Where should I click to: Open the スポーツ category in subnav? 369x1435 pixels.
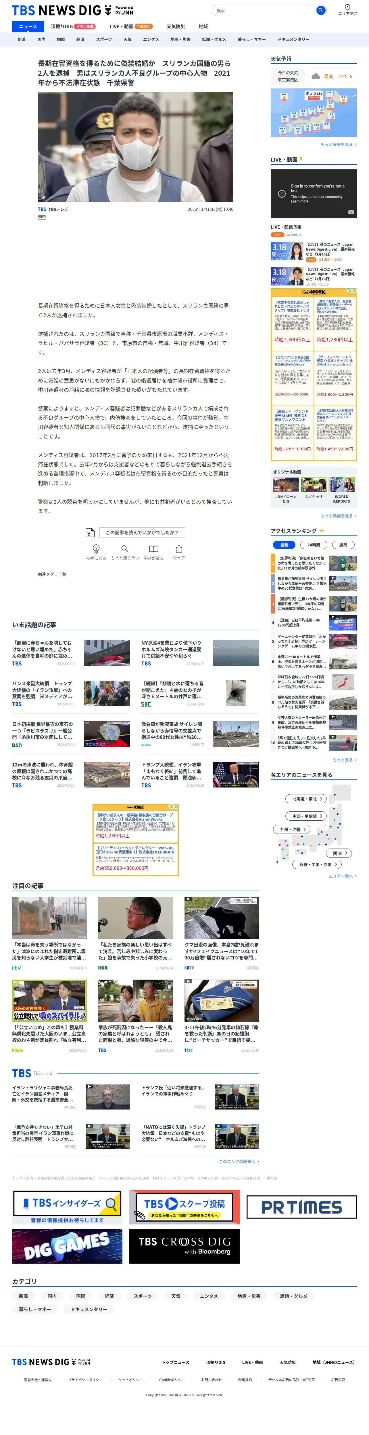click(x=104, y=39)
